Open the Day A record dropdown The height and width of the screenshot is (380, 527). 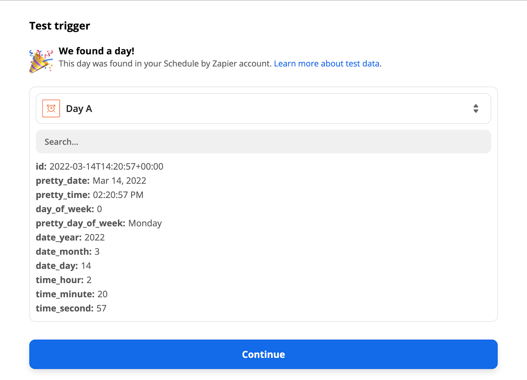(x=263, y=108)
